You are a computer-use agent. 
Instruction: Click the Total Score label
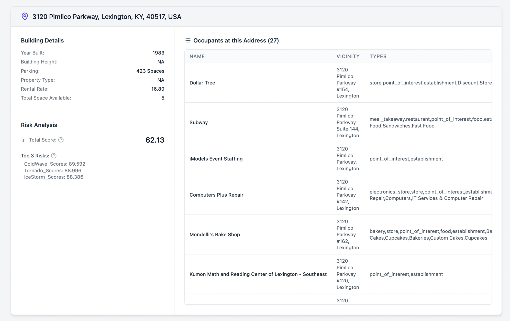pyautogui.click(x=43, y=140)
